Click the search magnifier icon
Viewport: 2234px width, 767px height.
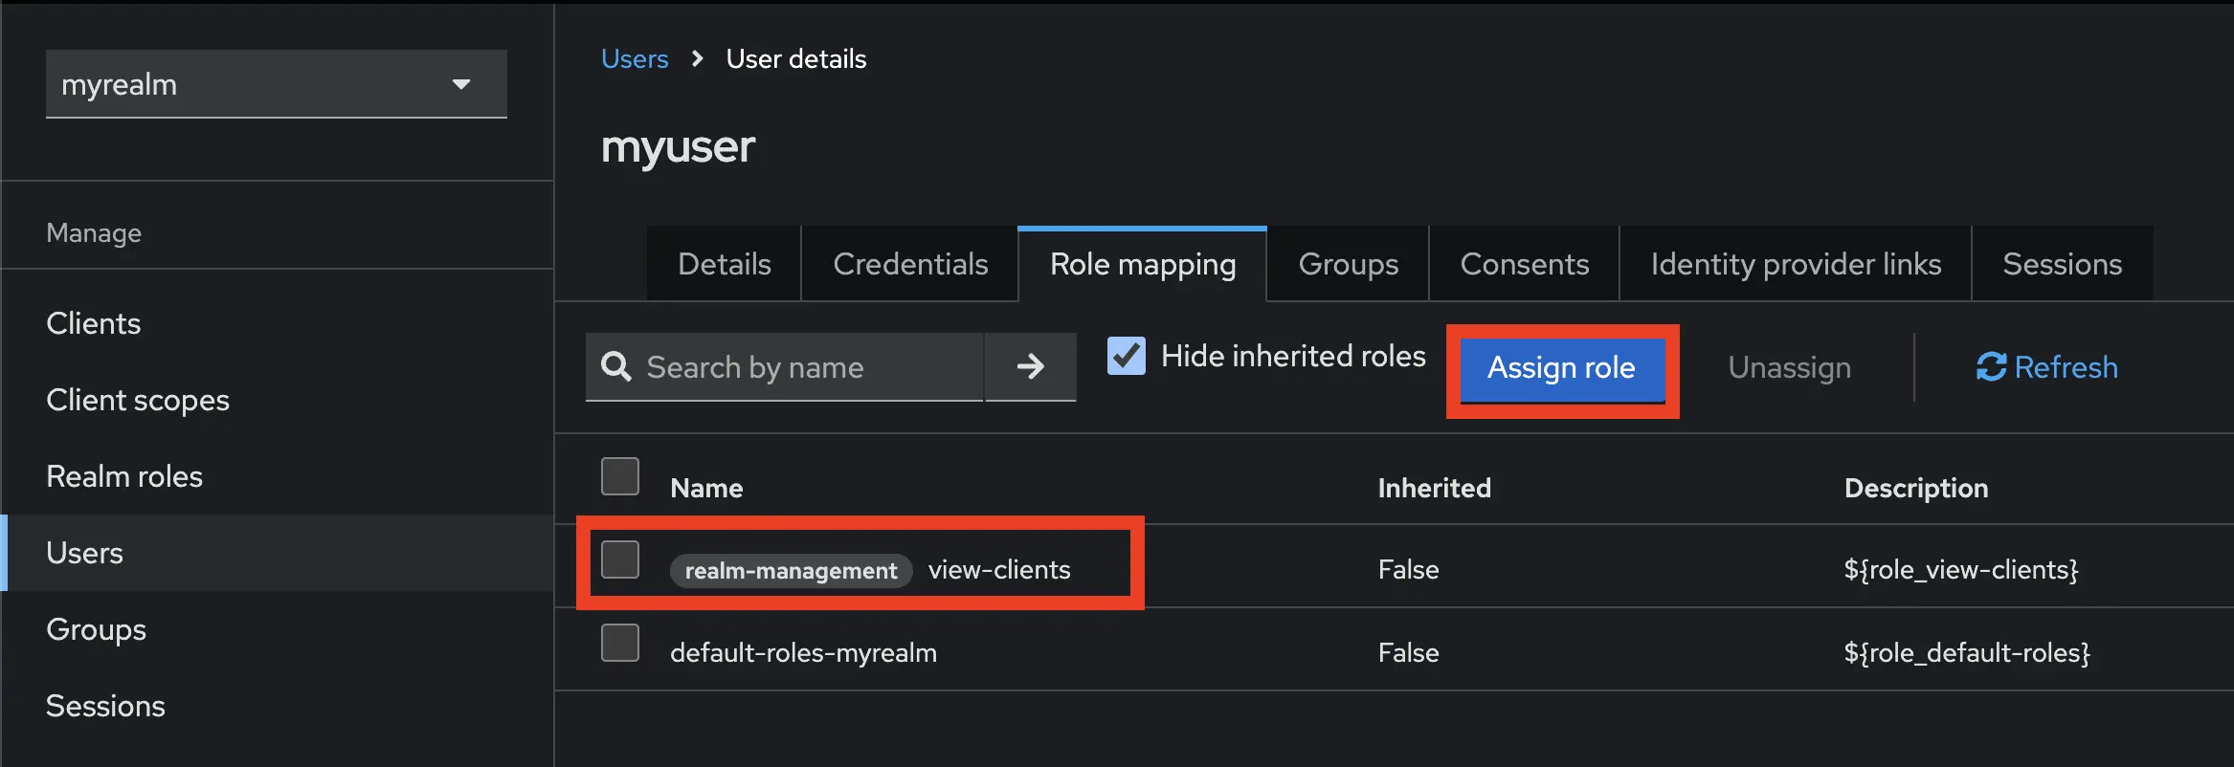[x=615, y=367]
